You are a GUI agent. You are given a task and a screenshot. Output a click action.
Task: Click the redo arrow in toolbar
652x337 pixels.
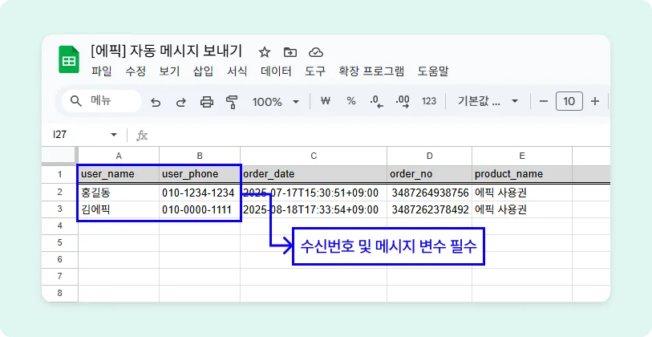click(181, 102)
